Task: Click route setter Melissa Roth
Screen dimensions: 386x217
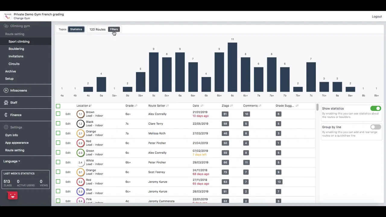Action: point(157,133)
